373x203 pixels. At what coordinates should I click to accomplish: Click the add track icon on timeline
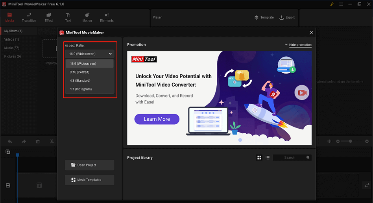7,152
